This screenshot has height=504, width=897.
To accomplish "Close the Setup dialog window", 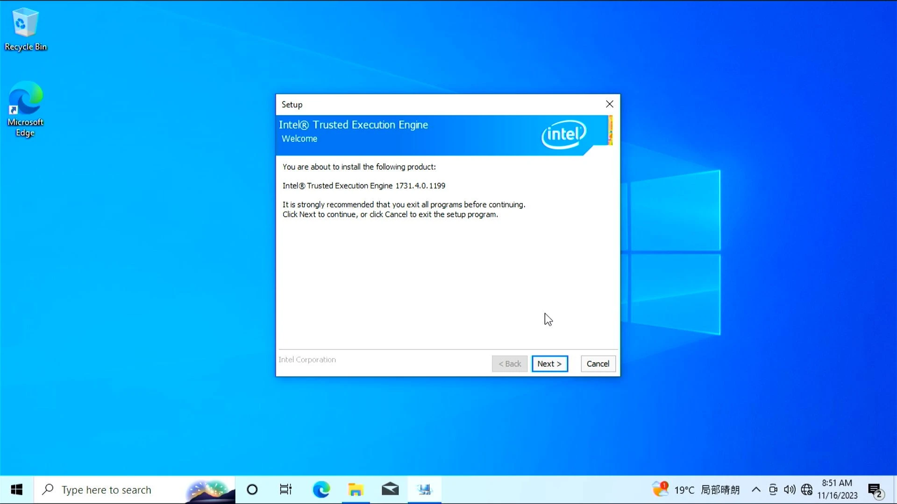I will coord(609,104).
